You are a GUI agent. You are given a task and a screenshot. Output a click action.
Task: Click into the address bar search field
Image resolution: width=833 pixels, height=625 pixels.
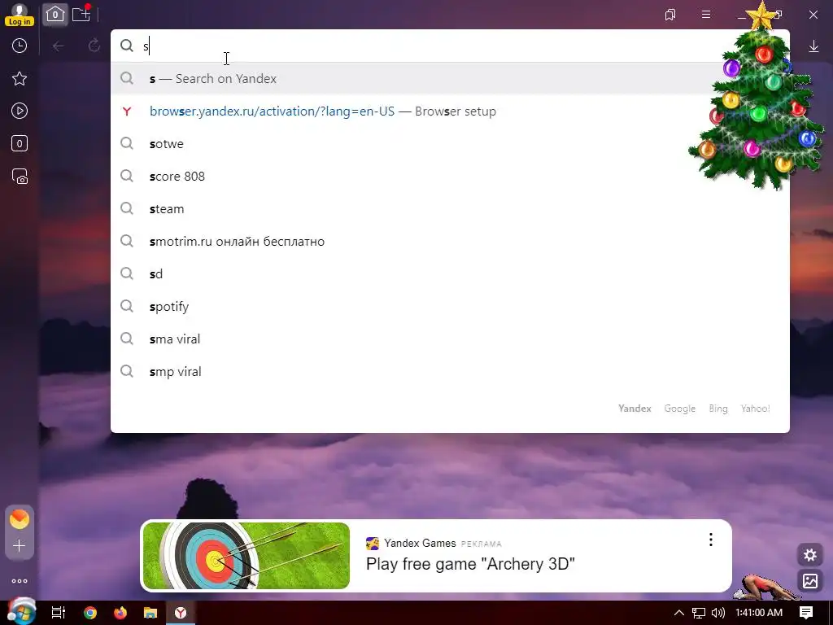(x=420, y=46)
